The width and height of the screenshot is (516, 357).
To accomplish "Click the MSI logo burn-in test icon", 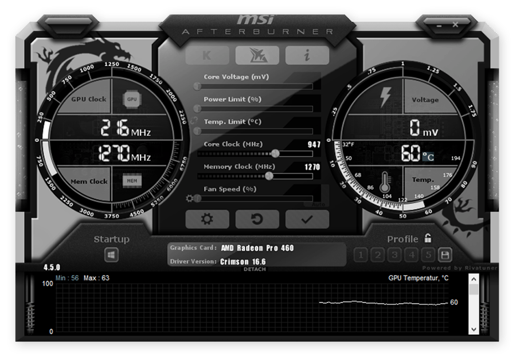I will pos(257,55).
